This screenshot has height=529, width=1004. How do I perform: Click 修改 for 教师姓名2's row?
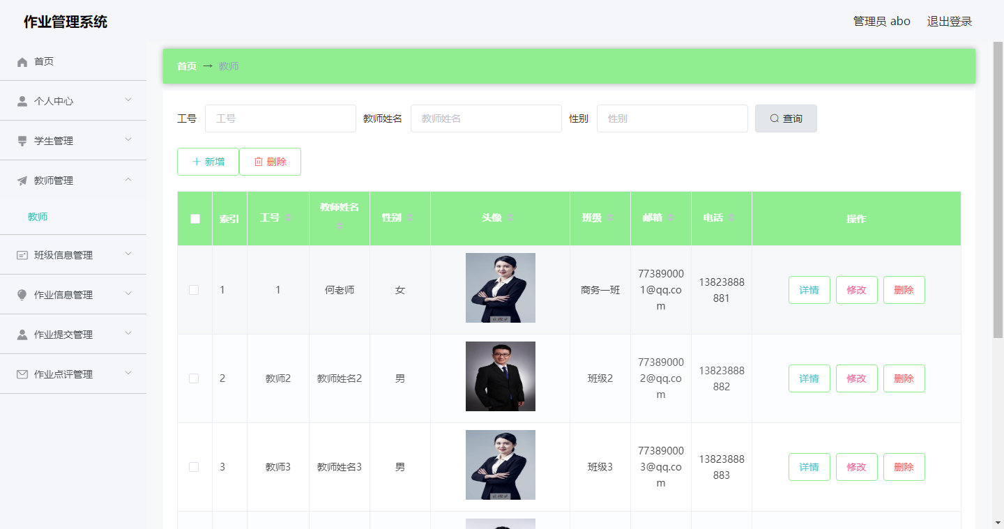coord(857,378)
